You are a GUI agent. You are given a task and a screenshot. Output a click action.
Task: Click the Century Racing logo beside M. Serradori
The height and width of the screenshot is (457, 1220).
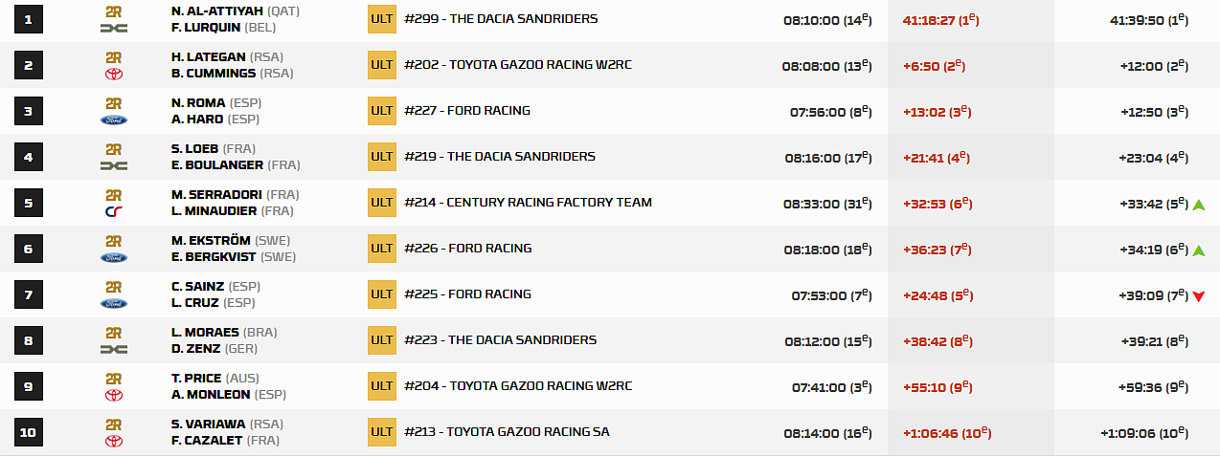tap(114, 211)
